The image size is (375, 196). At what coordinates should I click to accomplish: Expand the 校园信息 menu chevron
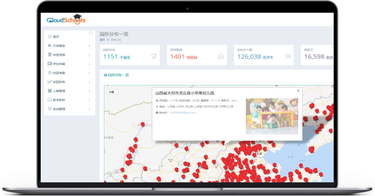(89, 55)
